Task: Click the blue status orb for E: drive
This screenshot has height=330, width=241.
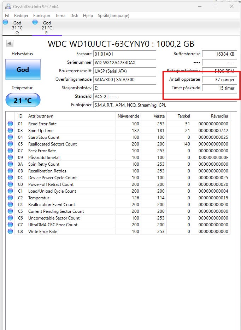Action: click(x=35, y=22)
